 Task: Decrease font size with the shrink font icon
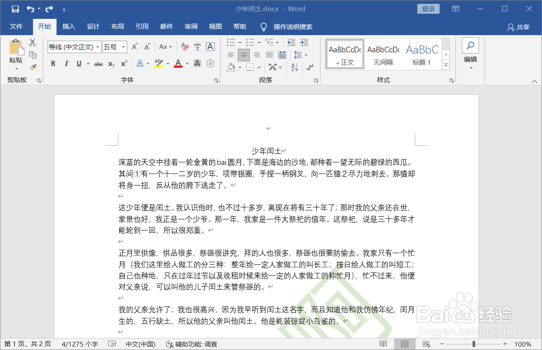click(x=147, y=47)
